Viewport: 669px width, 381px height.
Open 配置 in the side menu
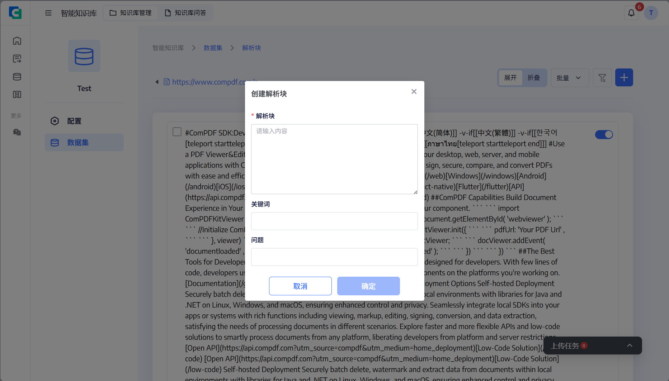[84, 121]
